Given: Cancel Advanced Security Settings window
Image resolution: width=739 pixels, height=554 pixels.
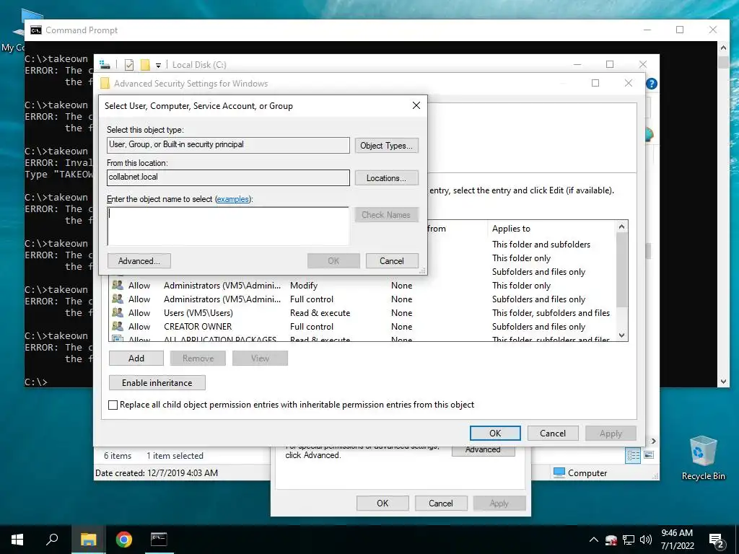Looking at the screenshot, I should [x=553, y=434].
